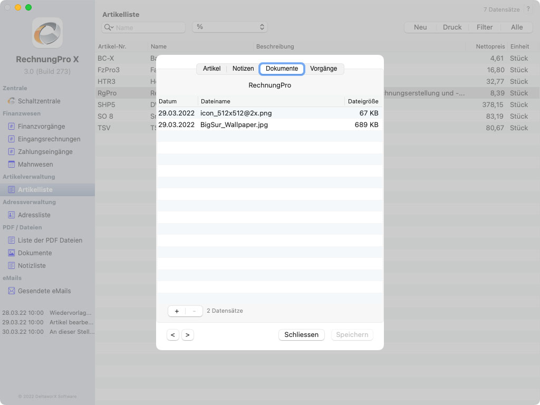Select the Artikel tab in dialog
The image size is (540, 405).
click(x=211, y=69)
